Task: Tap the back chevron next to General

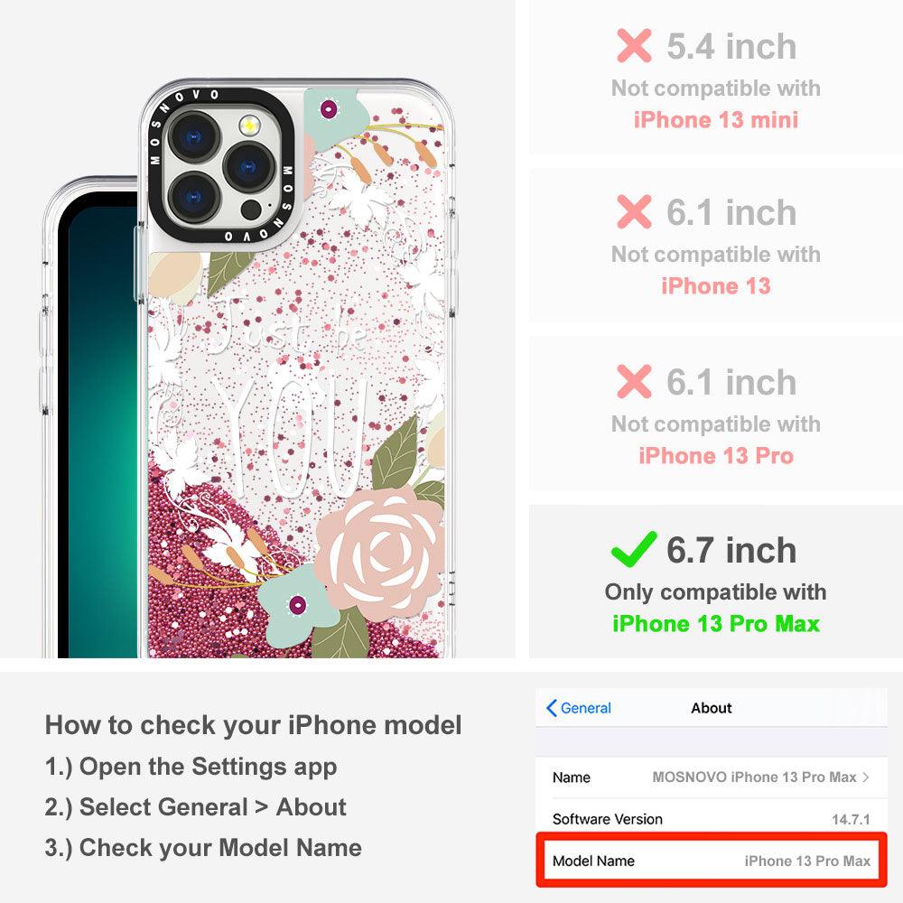Action: click(551, 708)
